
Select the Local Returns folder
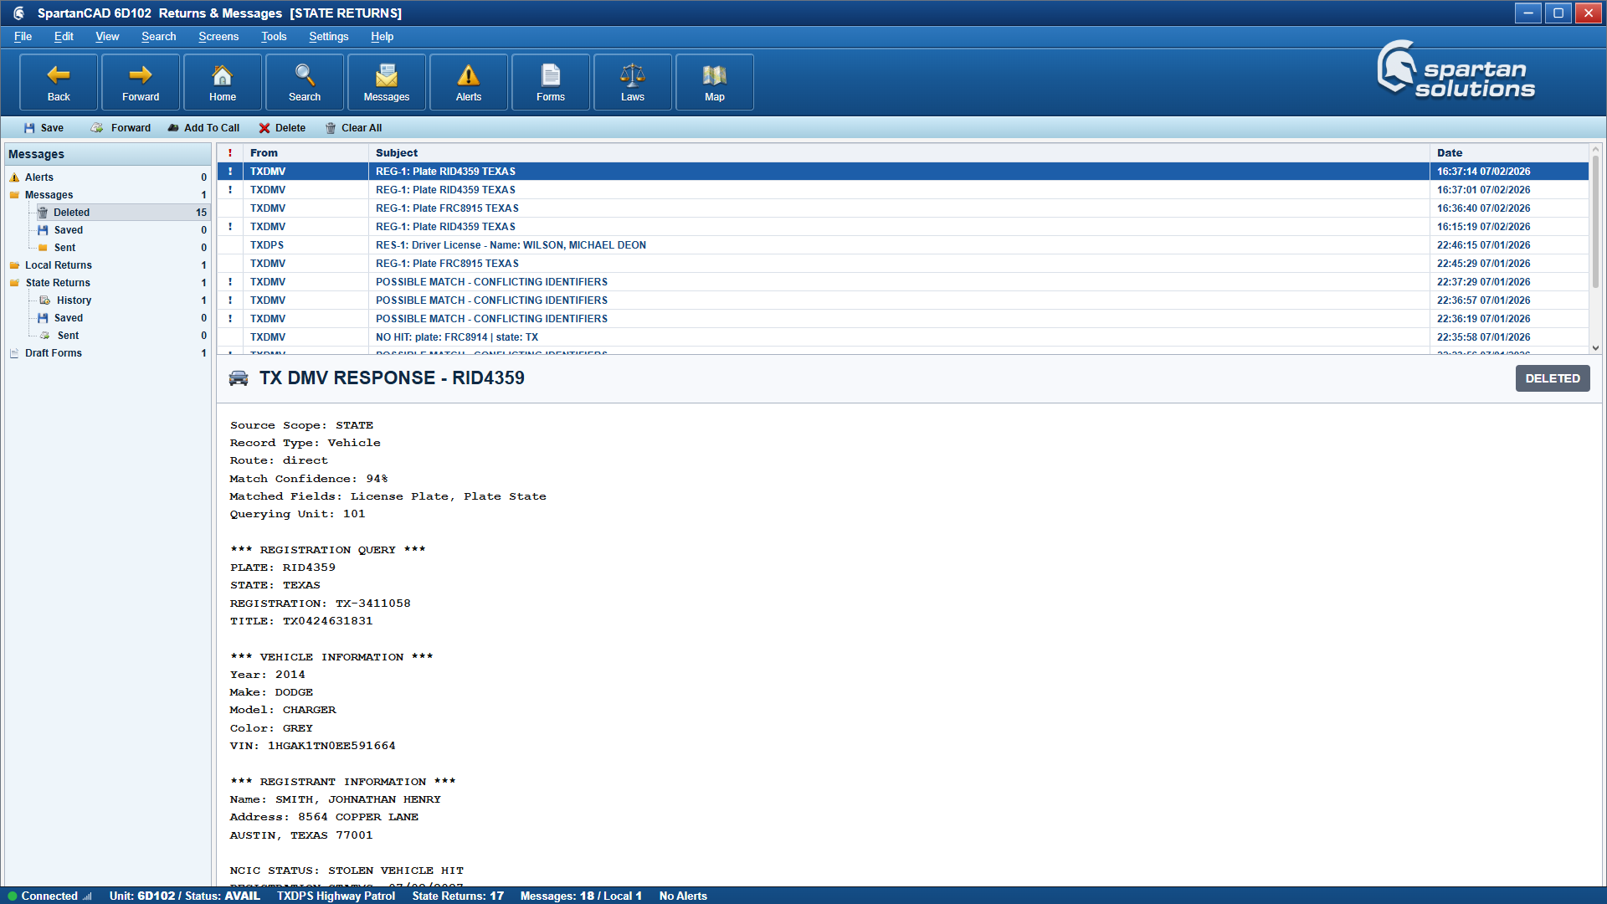pyautogui.click(x=107, y=265)
